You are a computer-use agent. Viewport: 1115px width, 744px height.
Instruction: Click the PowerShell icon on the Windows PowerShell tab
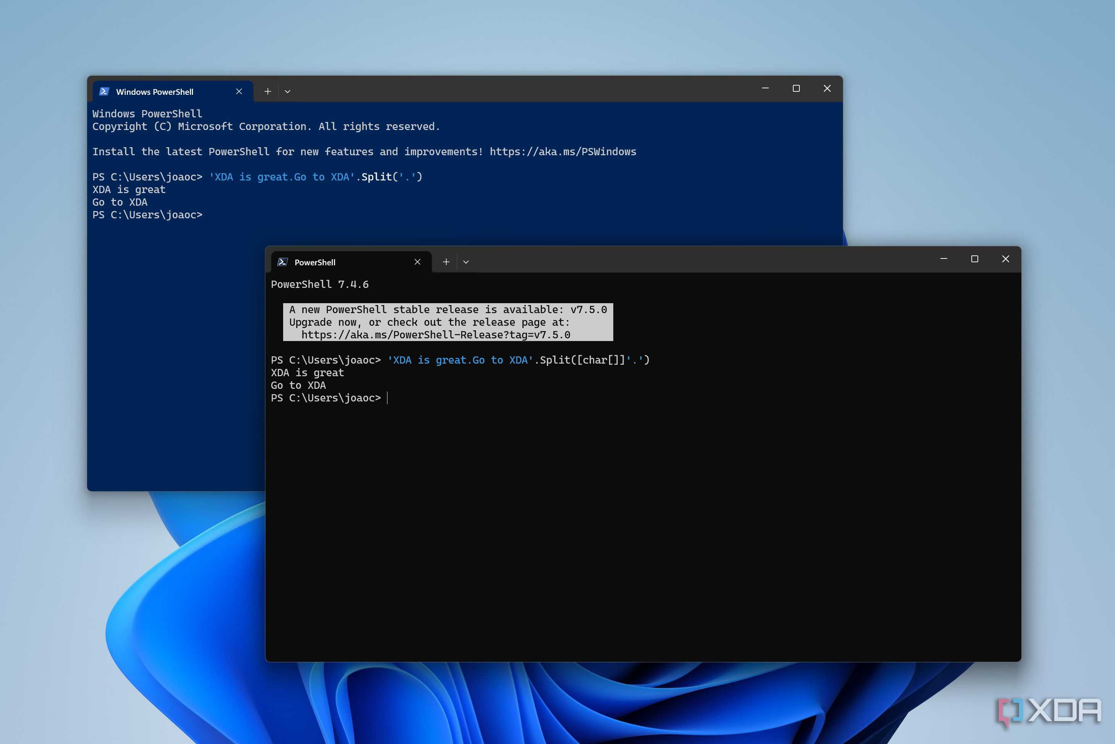[104, 92]
